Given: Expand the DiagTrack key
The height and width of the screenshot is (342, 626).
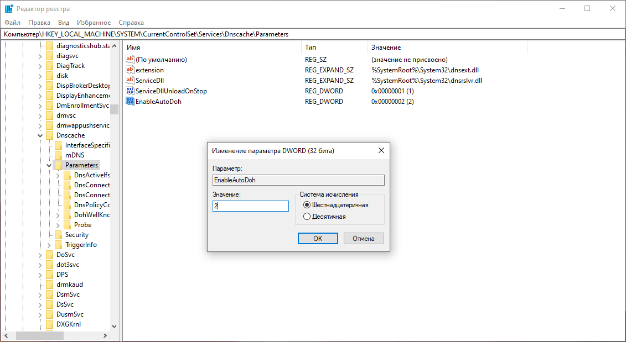Looking at the screenshot, I should pos(40,66).
